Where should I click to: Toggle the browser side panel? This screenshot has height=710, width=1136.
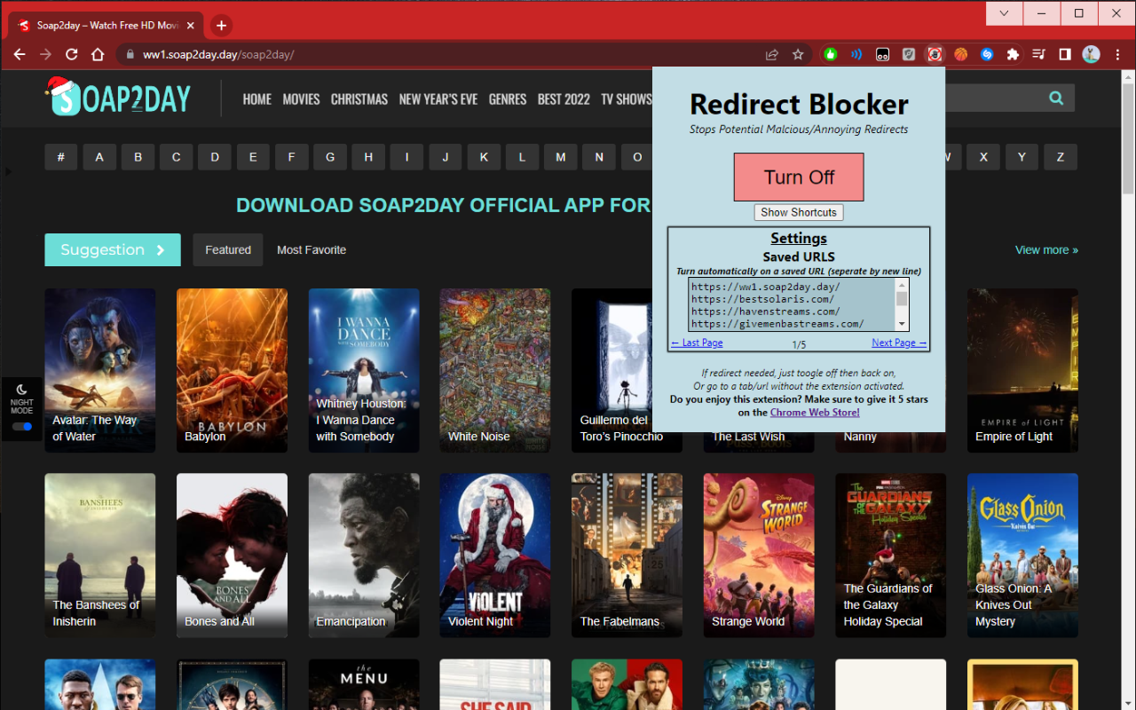click(x=1065, y=54)
